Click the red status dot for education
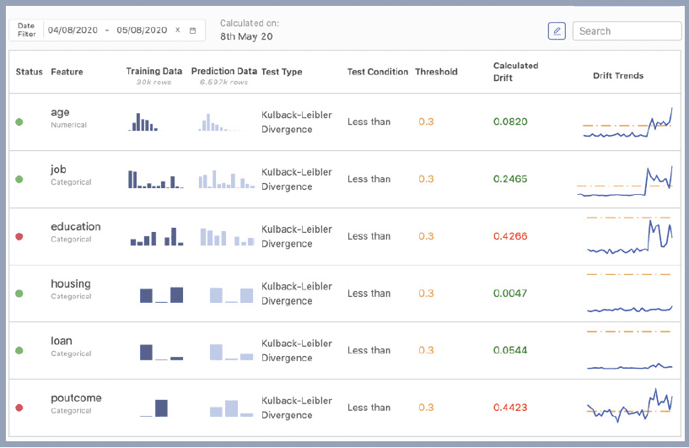689x448 pixels. (19, 236)
